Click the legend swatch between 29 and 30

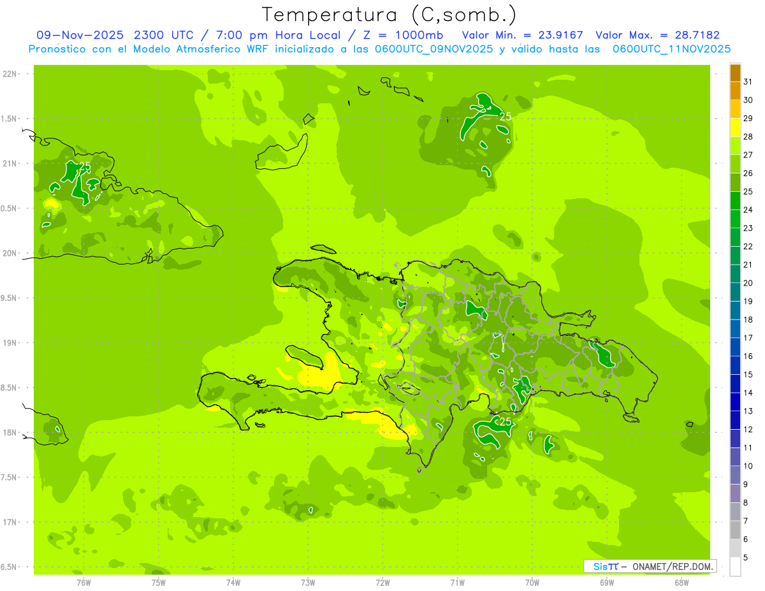(x=735, y=110)
